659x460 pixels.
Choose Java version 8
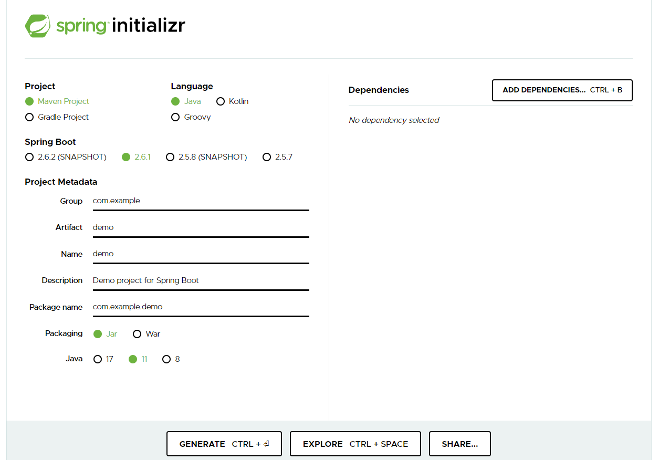[x=171, y=359]
